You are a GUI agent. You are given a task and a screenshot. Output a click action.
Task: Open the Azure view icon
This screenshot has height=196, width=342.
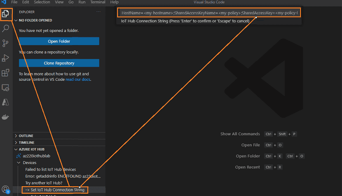click(5, 102)
